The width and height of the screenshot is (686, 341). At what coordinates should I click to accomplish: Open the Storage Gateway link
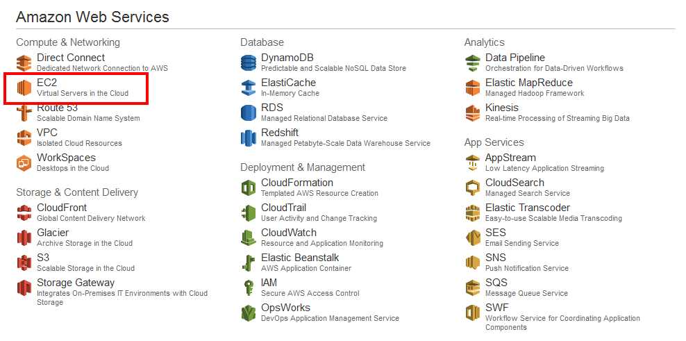pos(76,283)
